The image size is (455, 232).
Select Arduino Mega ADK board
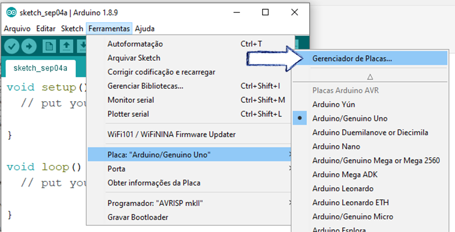370,174
